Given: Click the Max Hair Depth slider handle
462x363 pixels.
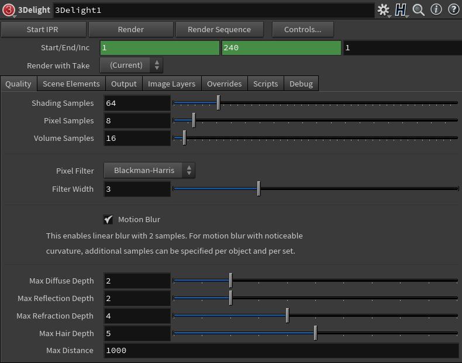Looking at the screenshot, I should tap(315, 333).
